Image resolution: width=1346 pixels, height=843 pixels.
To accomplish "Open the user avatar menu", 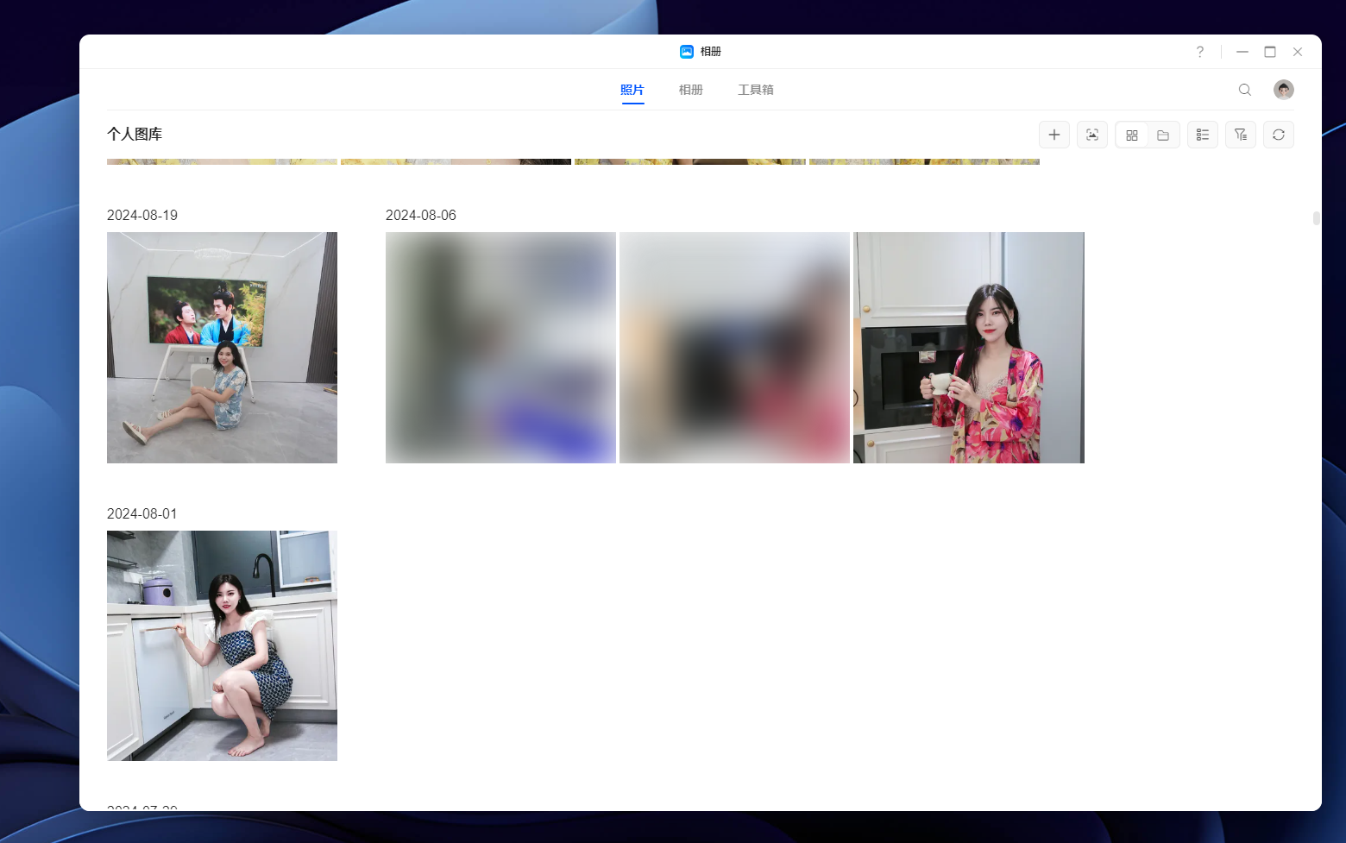I will click(x=1283, y=90).
